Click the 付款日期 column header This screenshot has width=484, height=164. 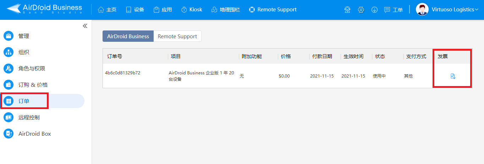(x=322, y=56)
